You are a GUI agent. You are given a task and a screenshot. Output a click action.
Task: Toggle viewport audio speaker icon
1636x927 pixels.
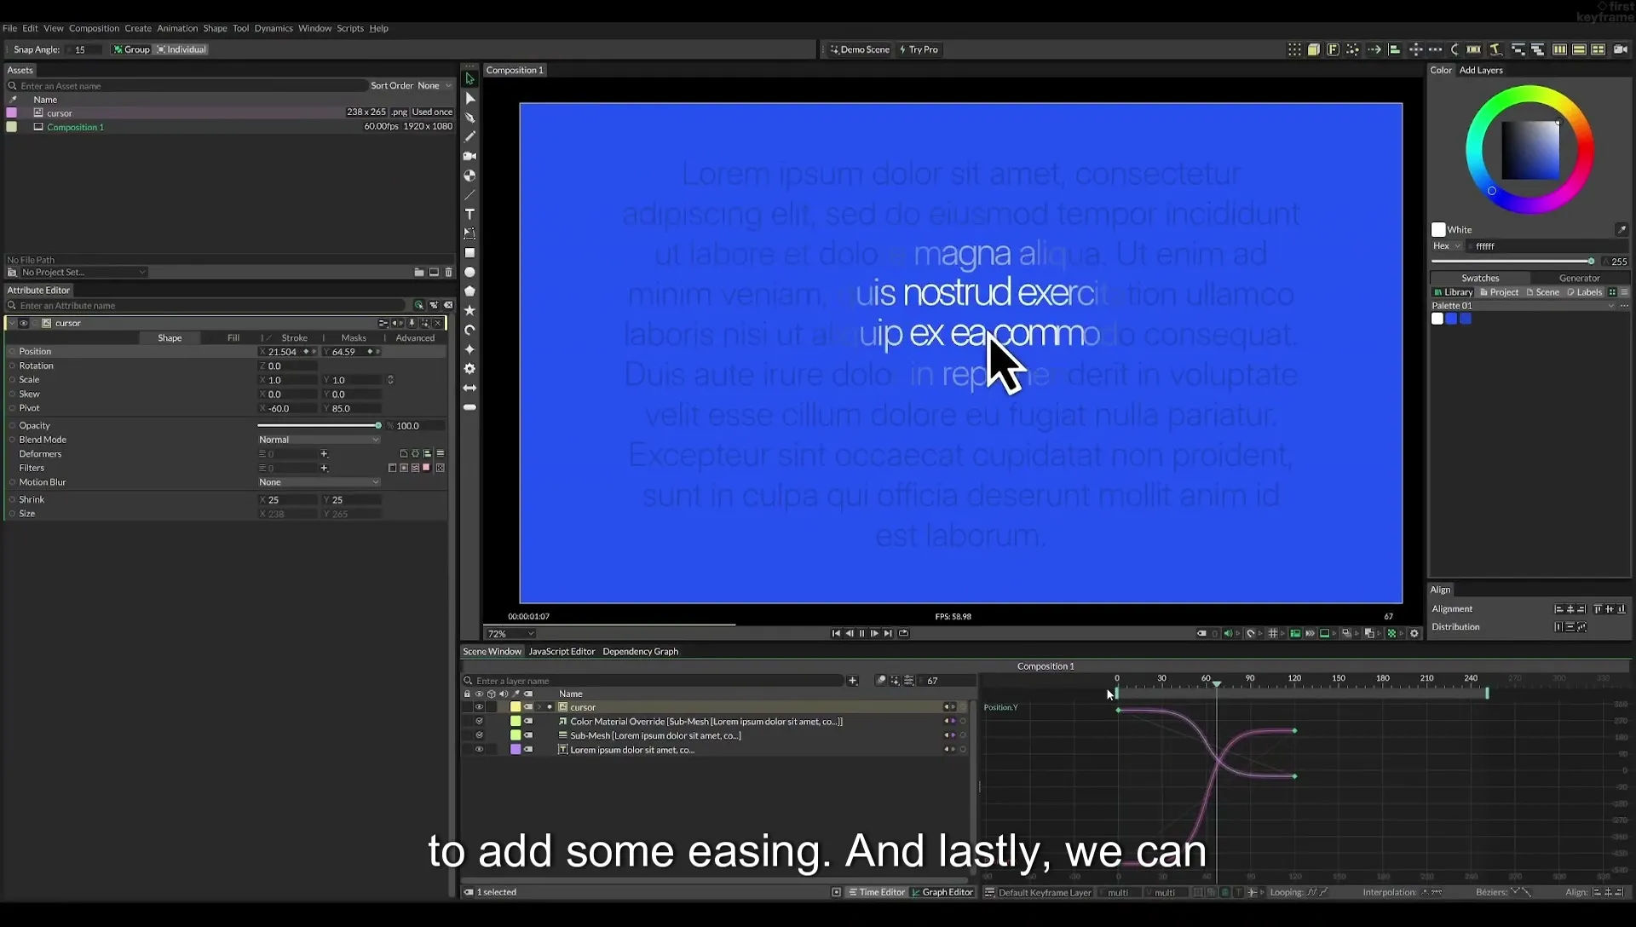1228,633
